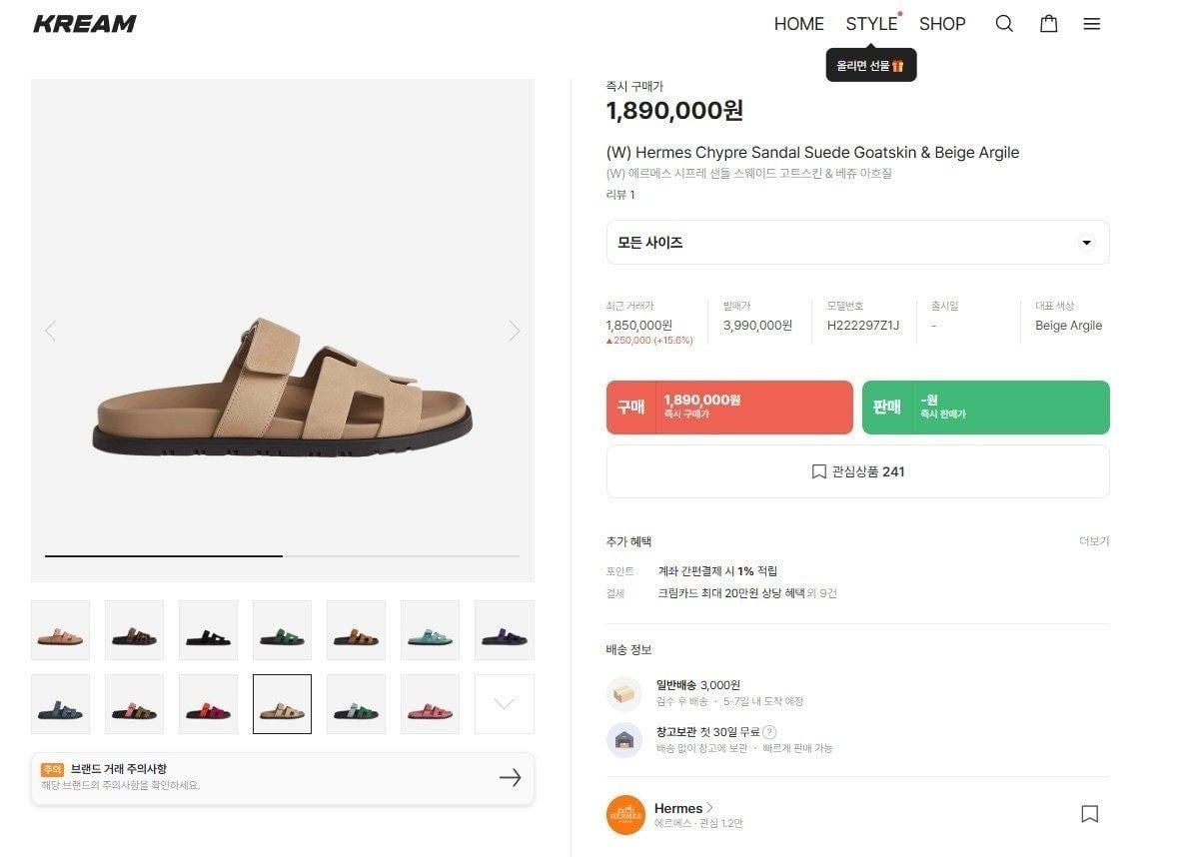Go to the HOME menu
This screenshot has width=1183, height=857.
point(798,24)
